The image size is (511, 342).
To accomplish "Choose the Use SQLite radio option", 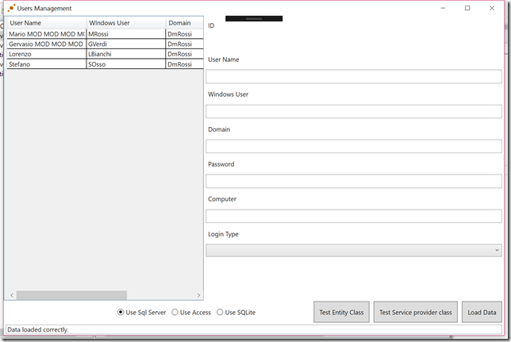I will (x=221, y=313).
